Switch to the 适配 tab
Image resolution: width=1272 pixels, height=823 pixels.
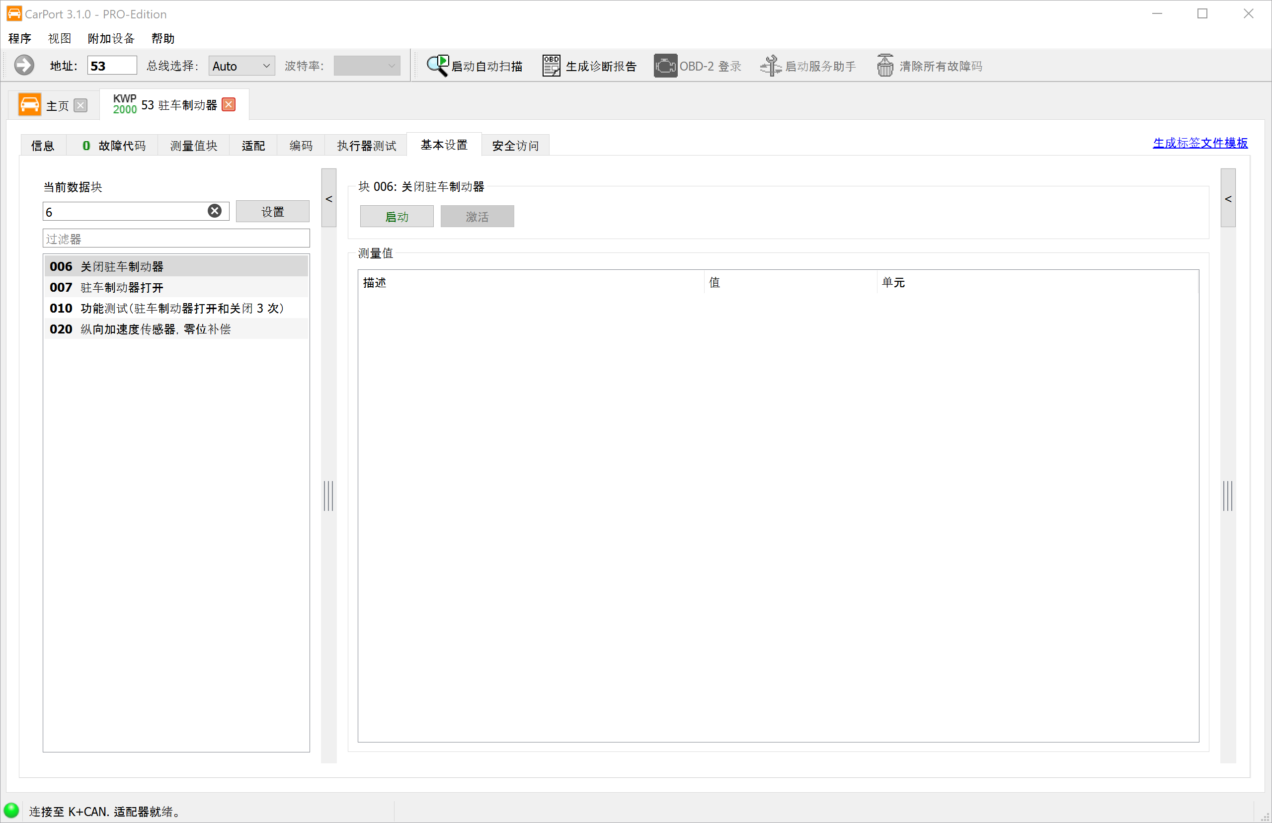[253, 145]
